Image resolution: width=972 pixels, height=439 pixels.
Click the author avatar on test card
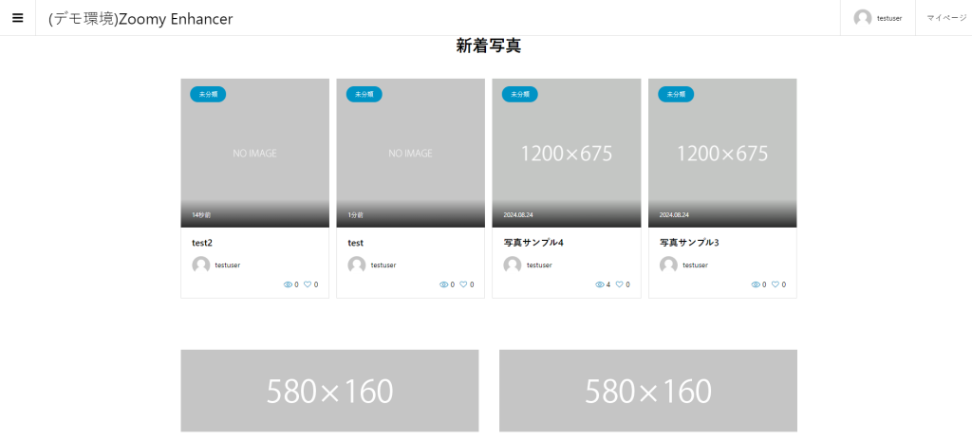[x=357, y=265]
